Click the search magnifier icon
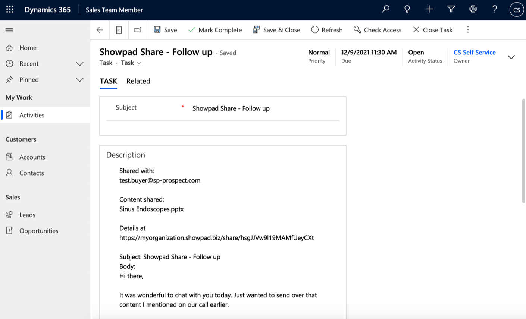The height and width of the screenshot is (319, 526). [385, 9]
